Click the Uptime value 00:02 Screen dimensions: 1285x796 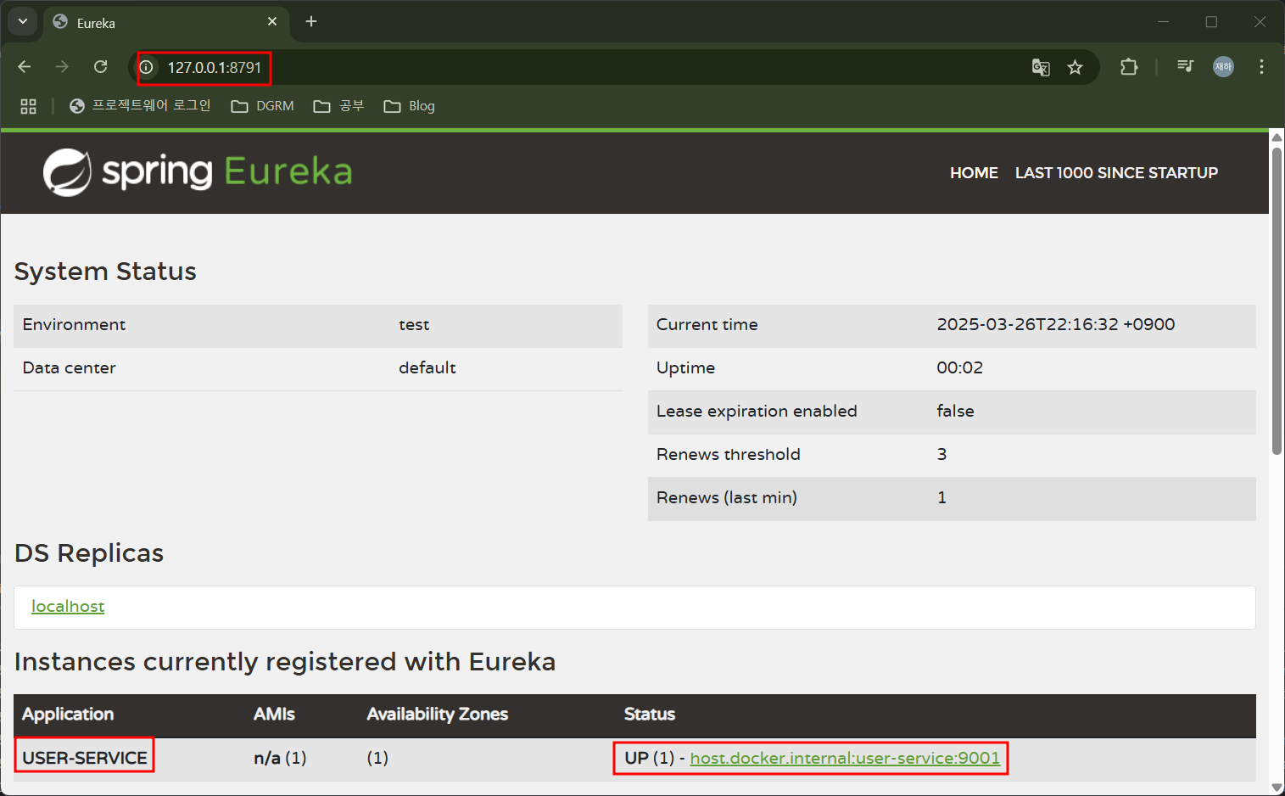959,368
